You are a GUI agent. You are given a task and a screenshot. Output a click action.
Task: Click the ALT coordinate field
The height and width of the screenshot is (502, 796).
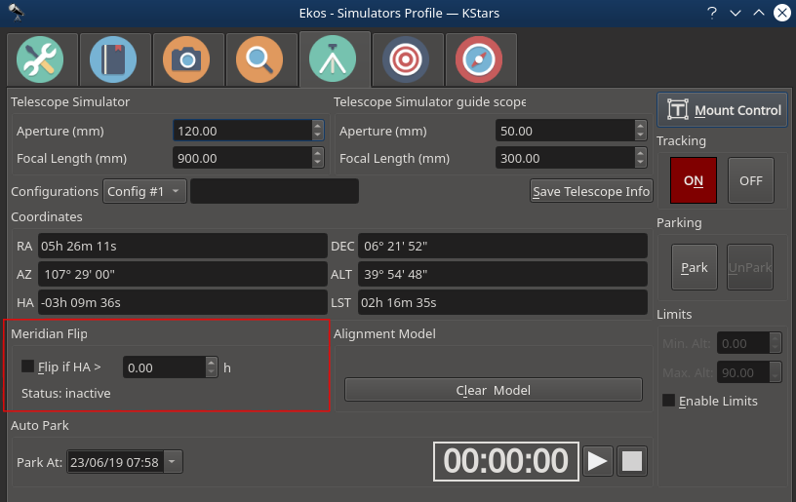click(502, 274)
